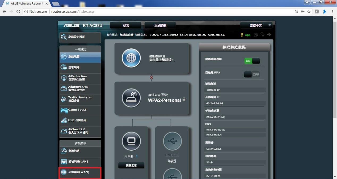Click the blue extension icon in toolbar
The height and width of the screenshot is (179, 337).
325,12
